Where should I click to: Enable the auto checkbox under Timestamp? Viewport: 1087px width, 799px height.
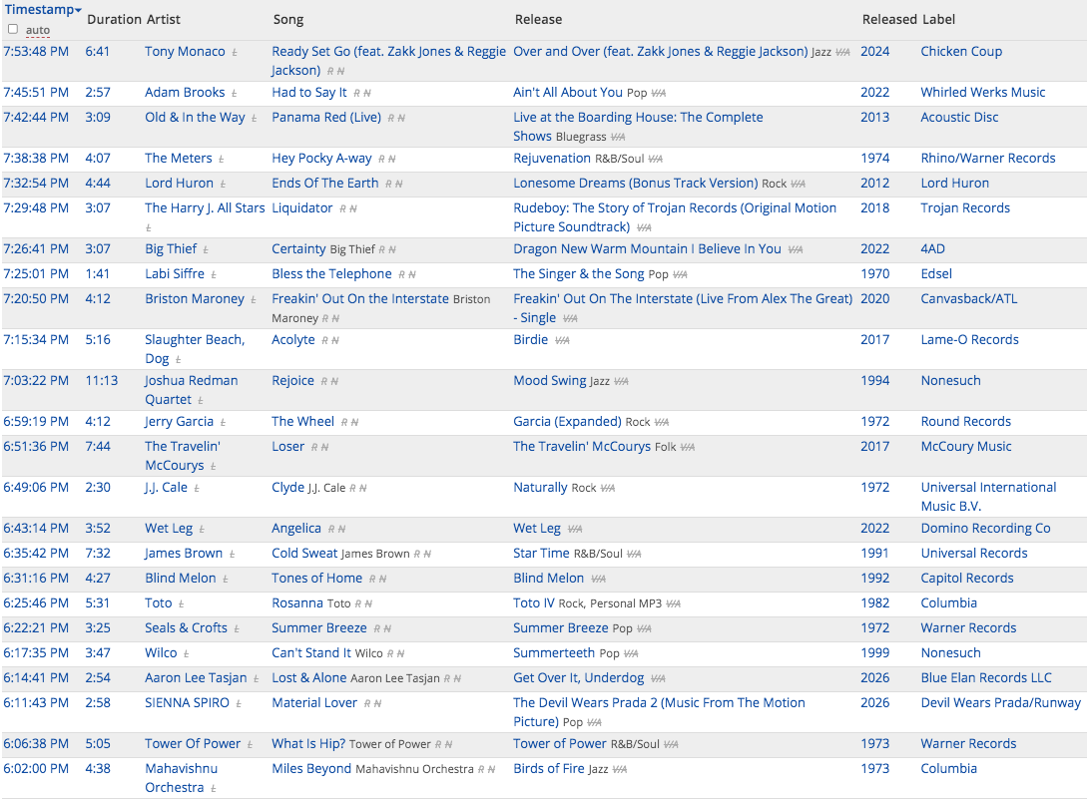13,29
